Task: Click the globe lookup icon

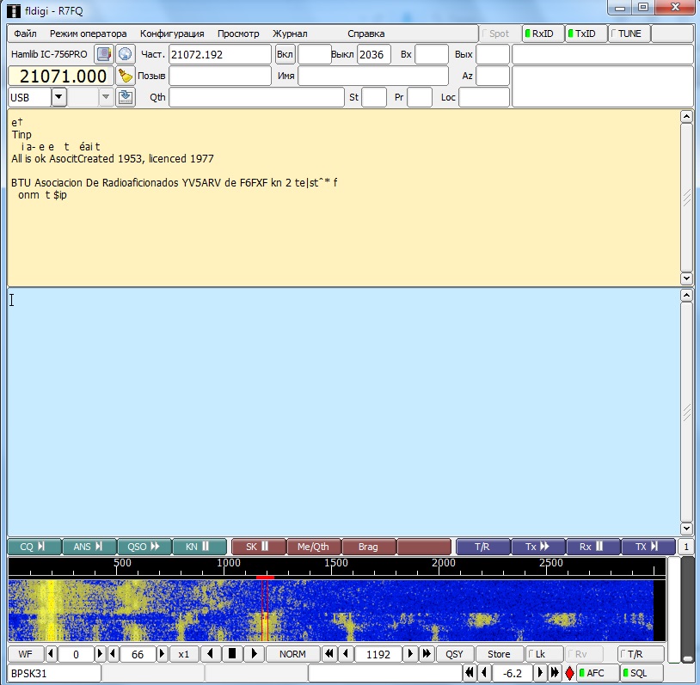Action: (x=126, y=54)
